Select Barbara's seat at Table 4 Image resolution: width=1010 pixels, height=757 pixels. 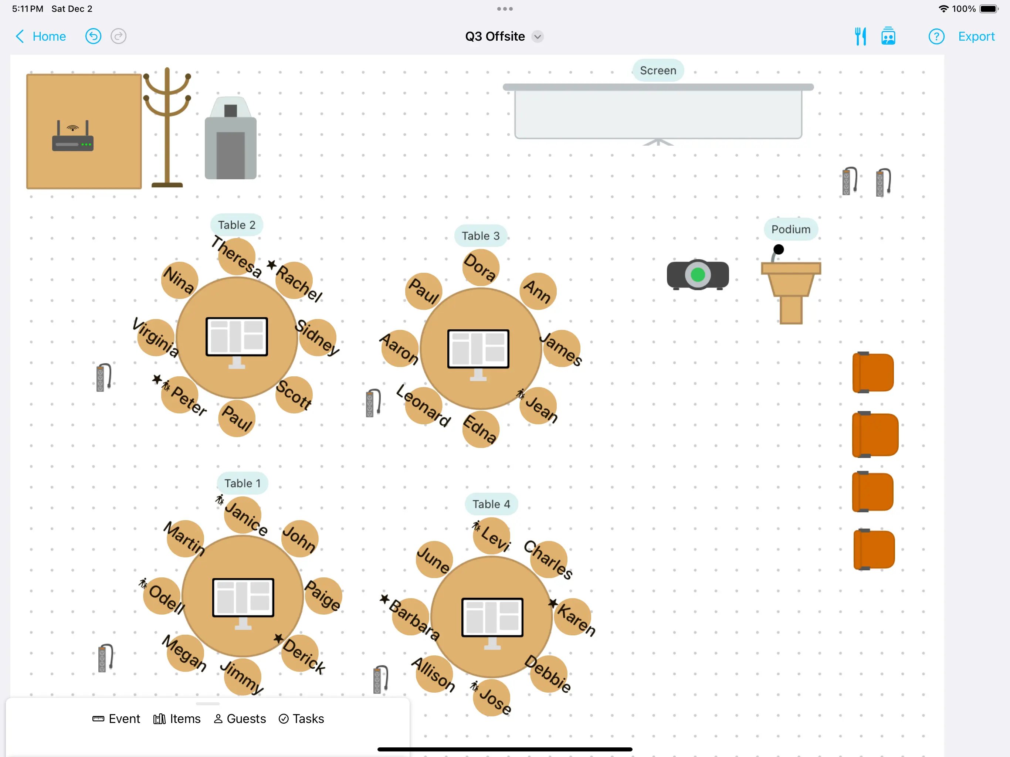click(x=411, y=617)
